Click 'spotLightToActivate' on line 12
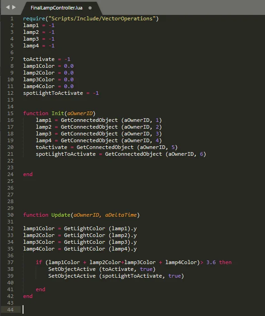Image resolution: width=265 pixels, height=316 pixels. click(53, 93)
